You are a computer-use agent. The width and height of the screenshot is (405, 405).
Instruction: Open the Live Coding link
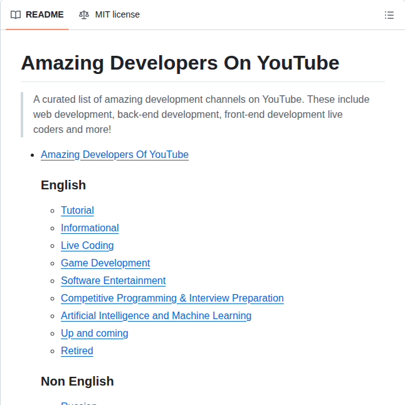pos(87,246)
